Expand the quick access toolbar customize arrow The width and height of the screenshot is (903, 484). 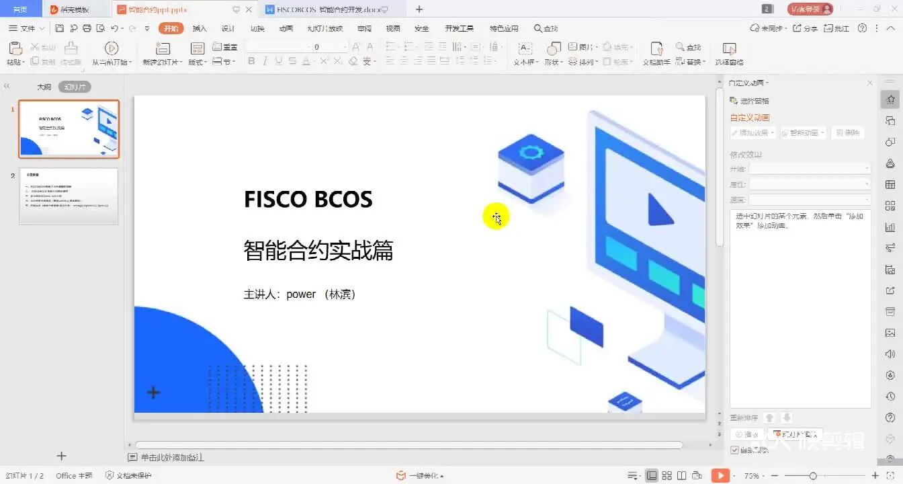tap(146, 28)
